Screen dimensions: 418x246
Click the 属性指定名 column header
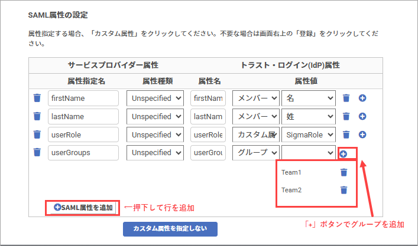[x=86, y=81]
